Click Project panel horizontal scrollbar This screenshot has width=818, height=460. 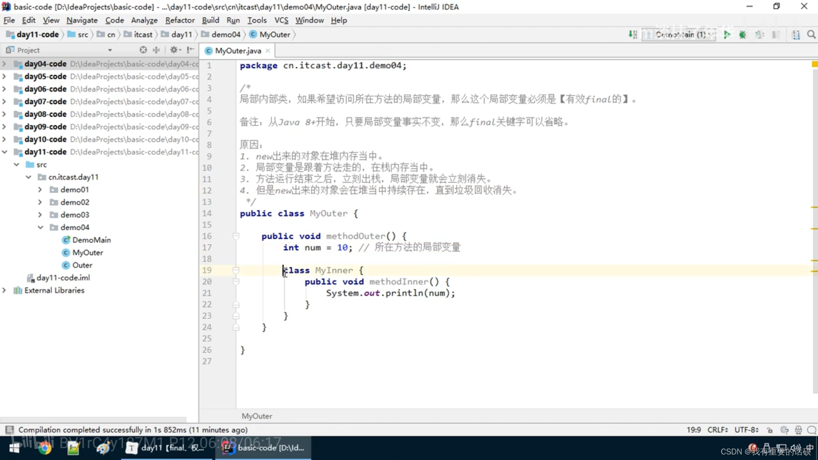pyautogui.click(x=93, y=419)
